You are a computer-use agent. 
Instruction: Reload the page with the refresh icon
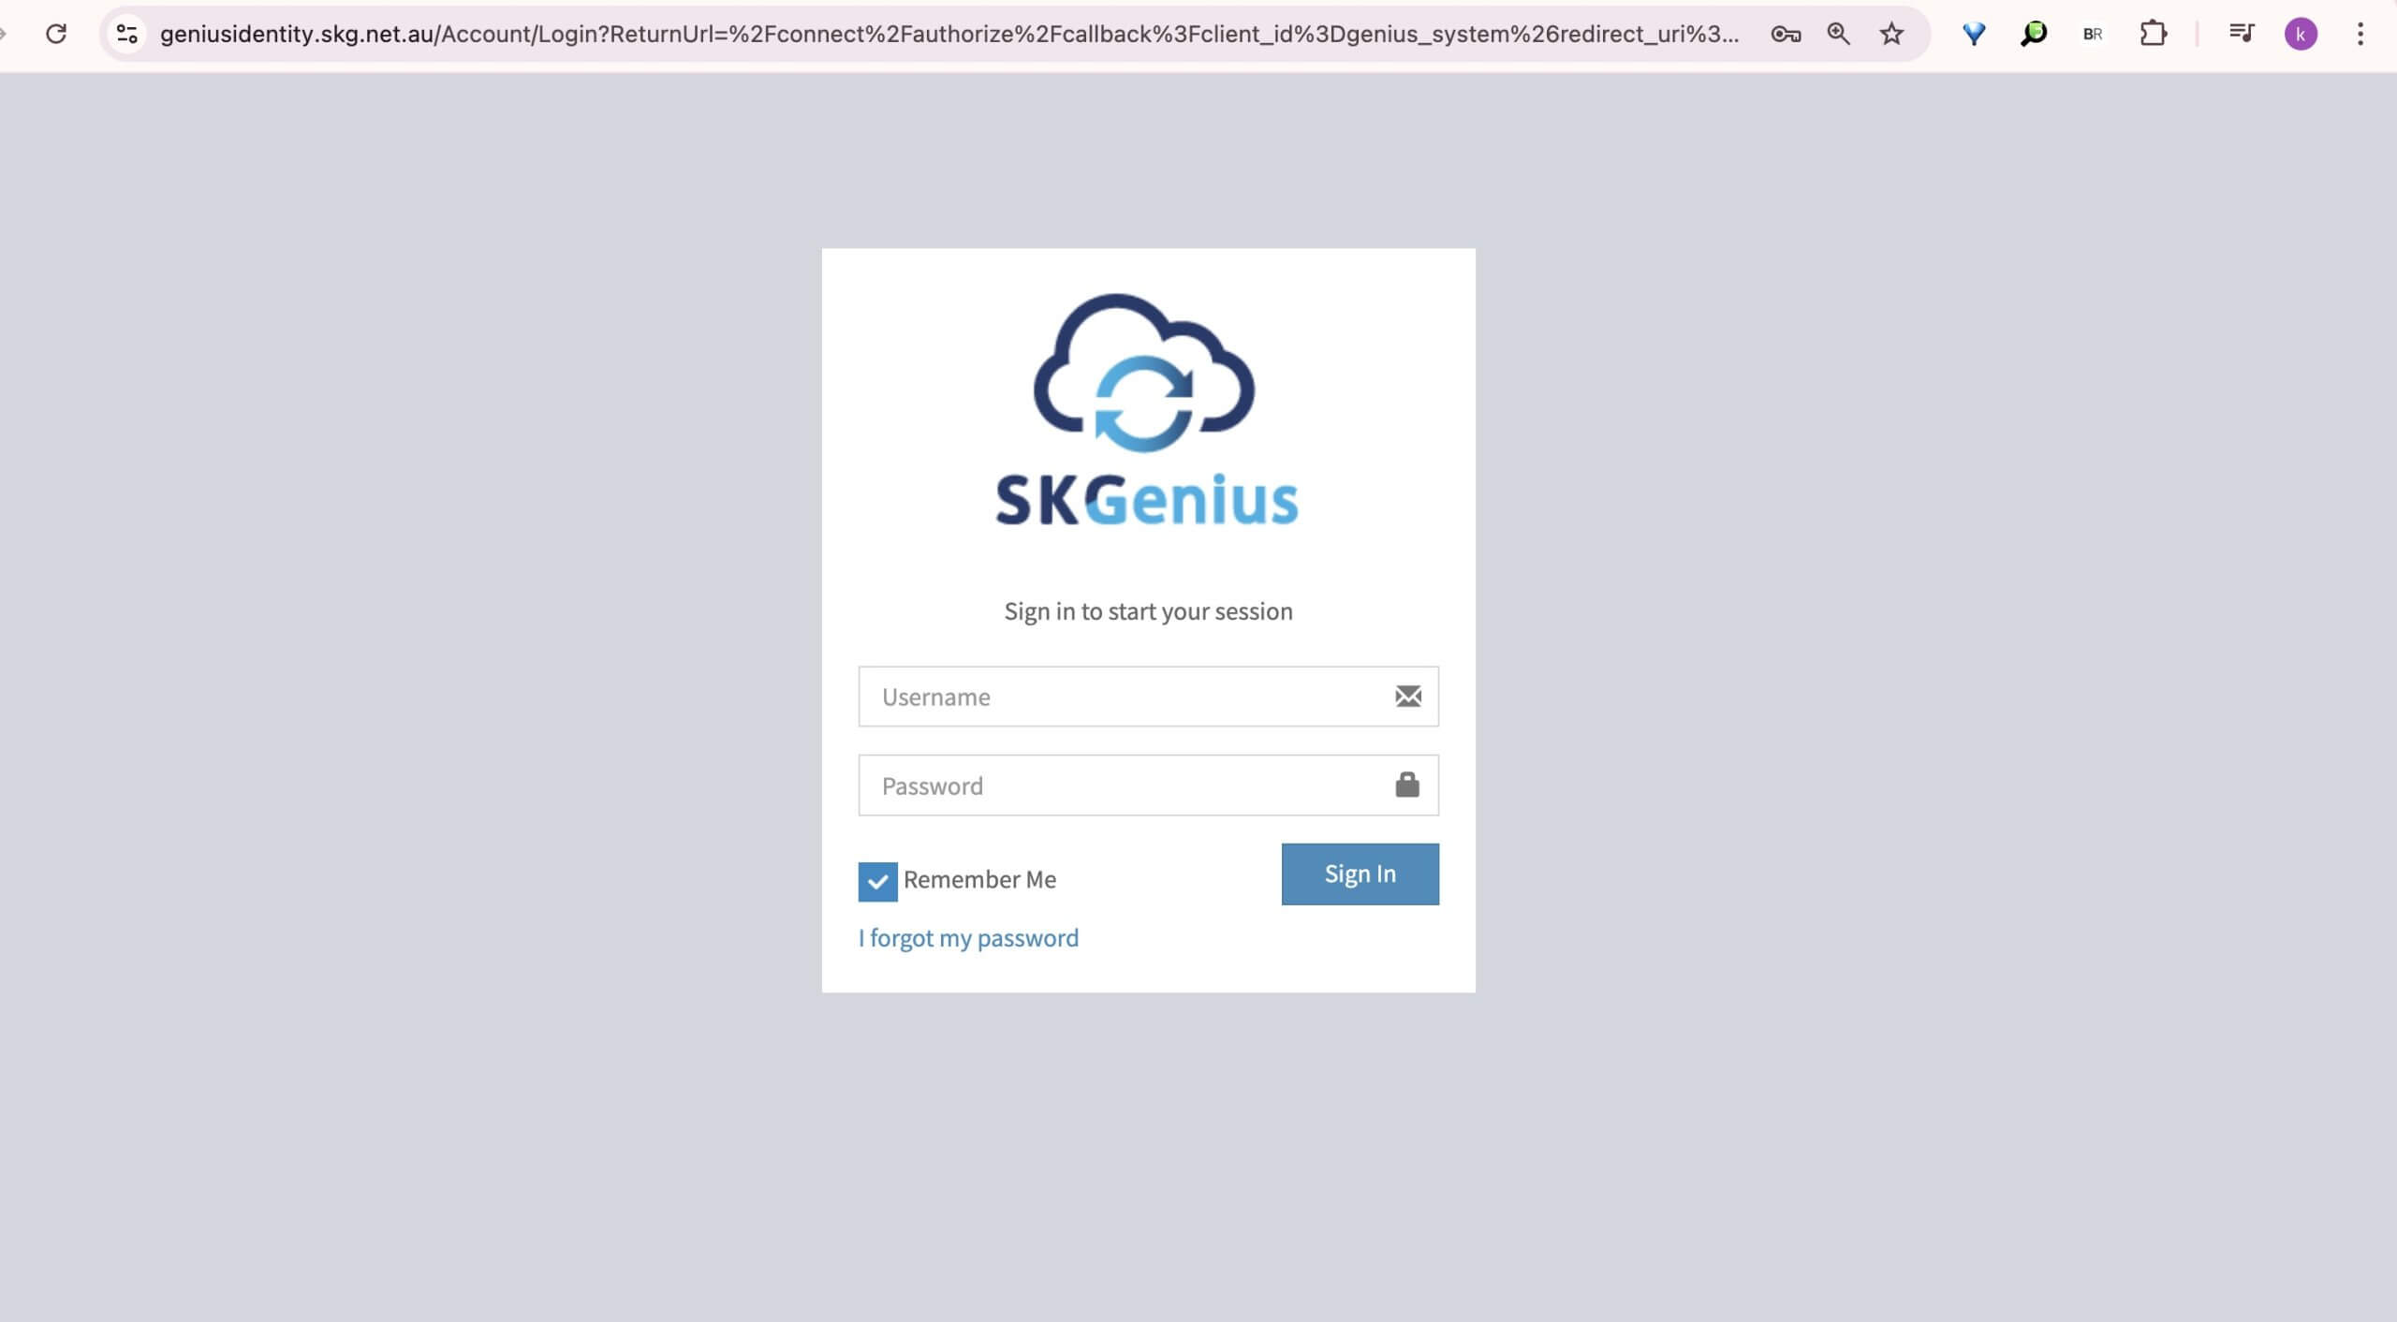(x=56, y=34)
